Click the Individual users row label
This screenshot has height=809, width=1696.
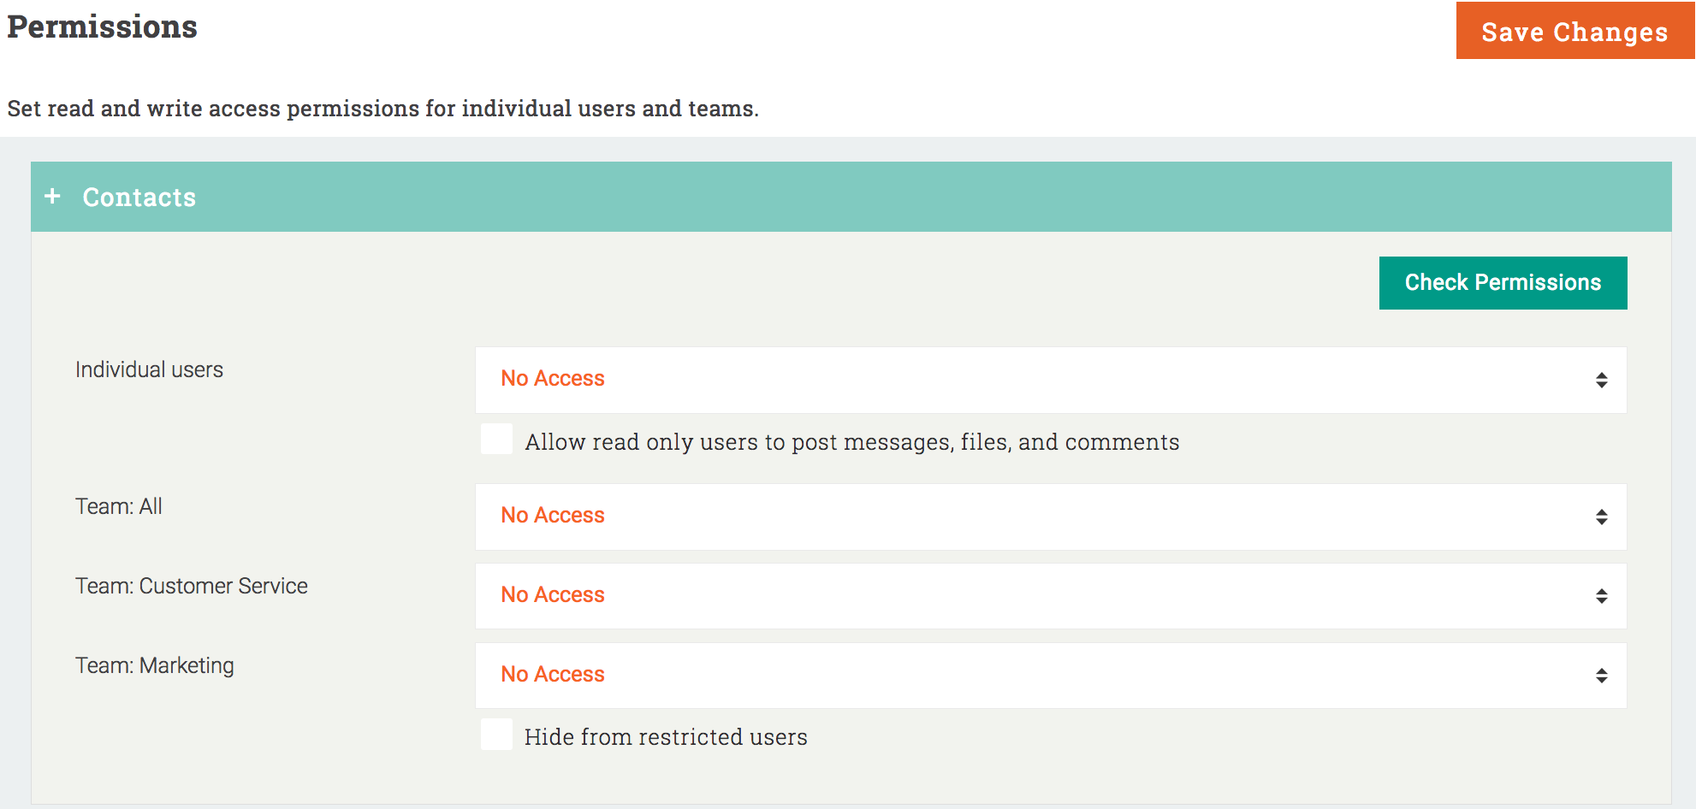[x=149, y=369]
